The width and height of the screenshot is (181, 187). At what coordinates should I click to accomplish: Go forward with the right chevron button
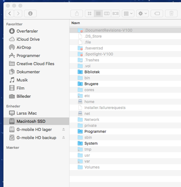18,13
